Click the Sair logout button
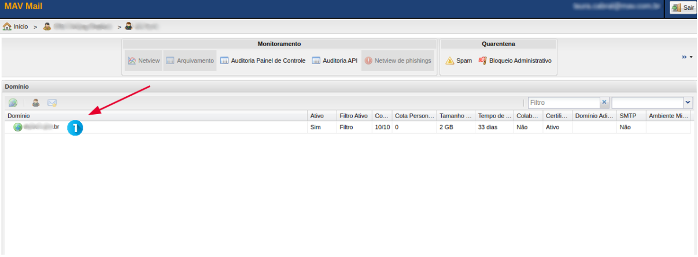 click(682, 8)
